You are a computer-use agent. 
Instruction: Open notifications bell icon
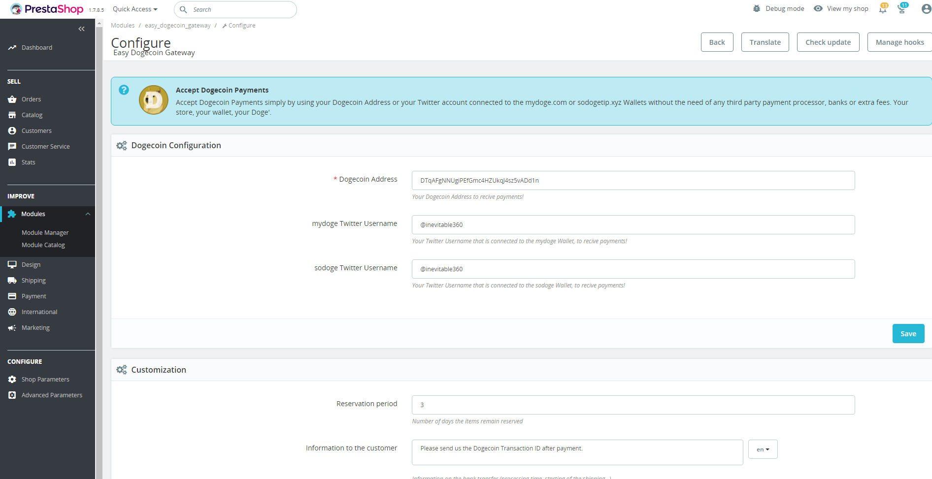(883, 9)
